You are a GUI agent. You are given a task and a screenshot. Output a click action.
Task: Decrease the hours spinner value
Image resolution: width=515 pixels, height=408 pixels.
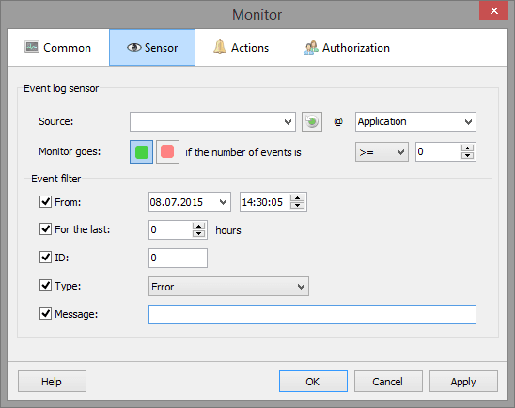click(198, 233)
